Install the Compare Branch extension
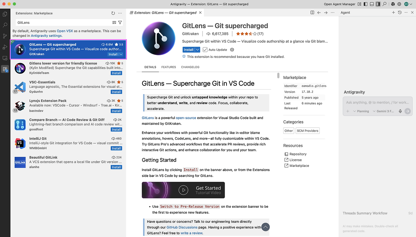Viewport: 416px width, 237px height. pos(116,129)
